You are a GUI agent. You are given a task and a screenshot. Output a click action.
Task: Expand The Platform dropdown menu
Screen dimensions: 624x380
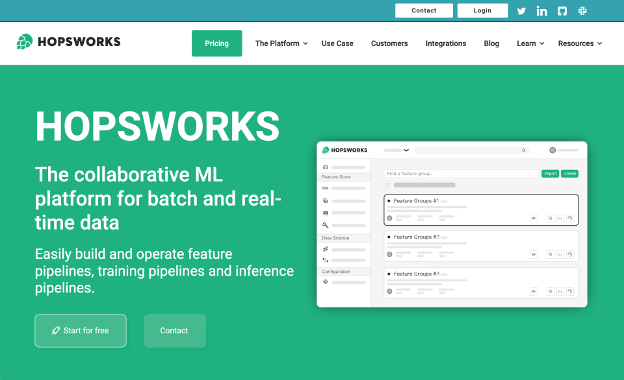[281, 43]
